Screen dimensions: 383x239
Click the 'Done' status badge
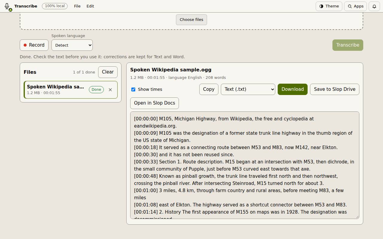[96, 90]
